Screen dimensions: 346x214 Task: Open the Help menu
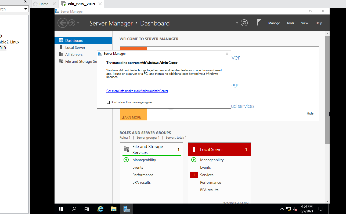[319, 23]
